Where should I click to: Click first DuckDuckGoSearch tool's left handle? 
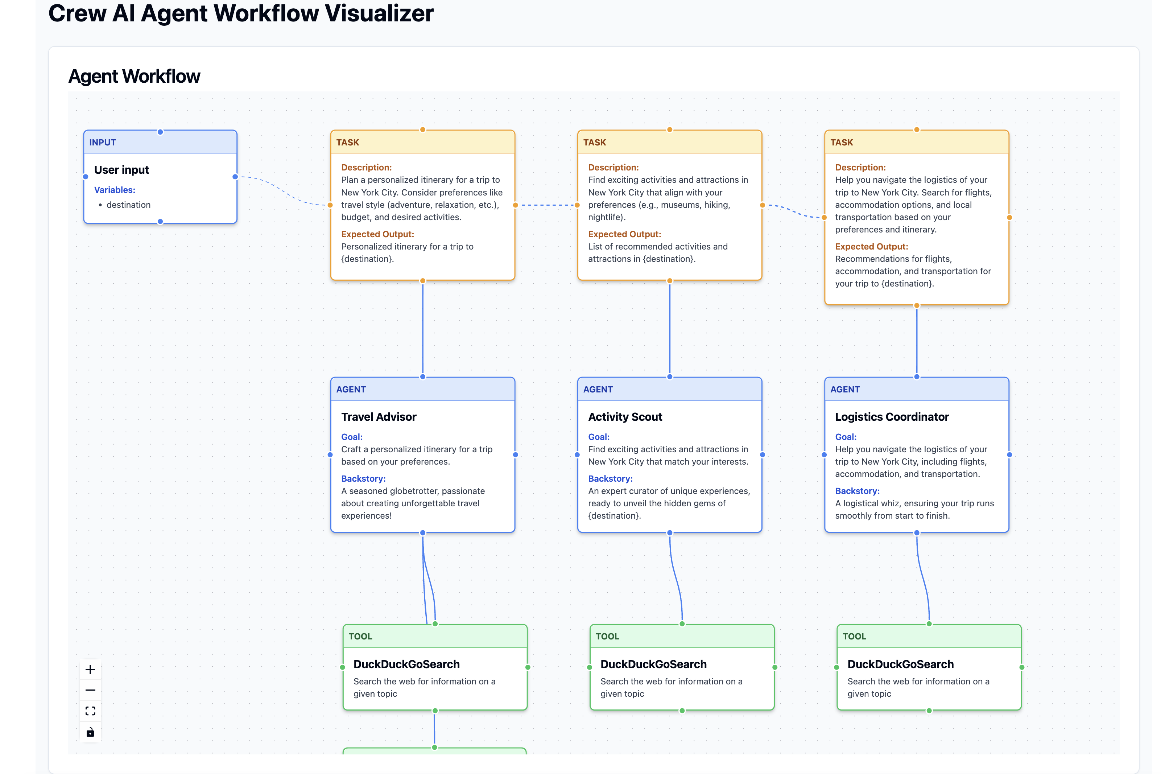(x=342, y=667)
